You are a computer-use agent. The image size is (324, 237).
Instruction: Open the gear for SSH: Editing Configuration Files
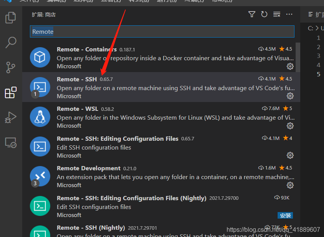click(290, 155)
